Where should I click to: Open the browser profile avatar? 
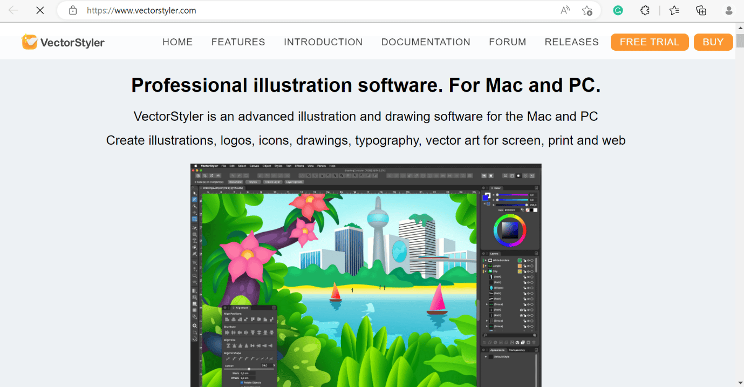click(729, 10)
